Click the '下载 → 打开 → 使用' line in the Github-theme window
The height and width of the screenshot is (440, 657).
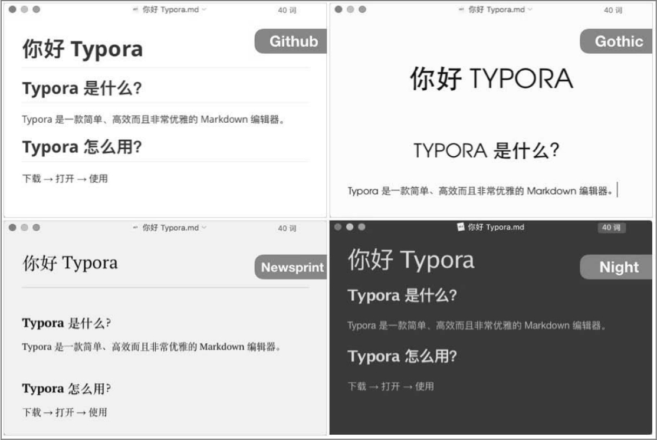tap(65, 179)
